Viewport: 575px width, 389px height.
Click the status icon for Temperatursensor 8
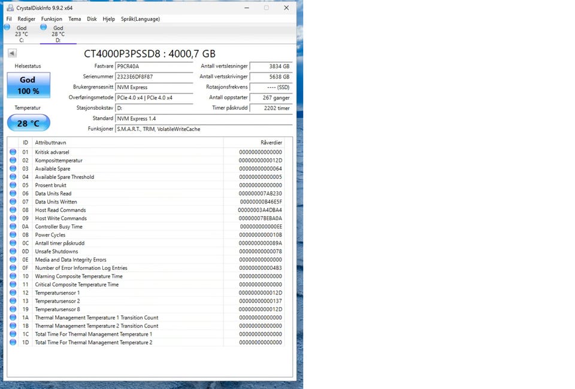point(13,309)
